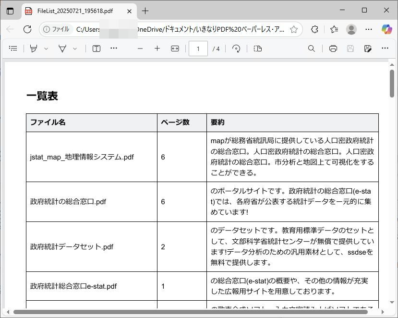Viewport: 398px width, 318px height.
Task: Click page count 2 in 政府統計データセット row
Action: click(x=163, y=247)
